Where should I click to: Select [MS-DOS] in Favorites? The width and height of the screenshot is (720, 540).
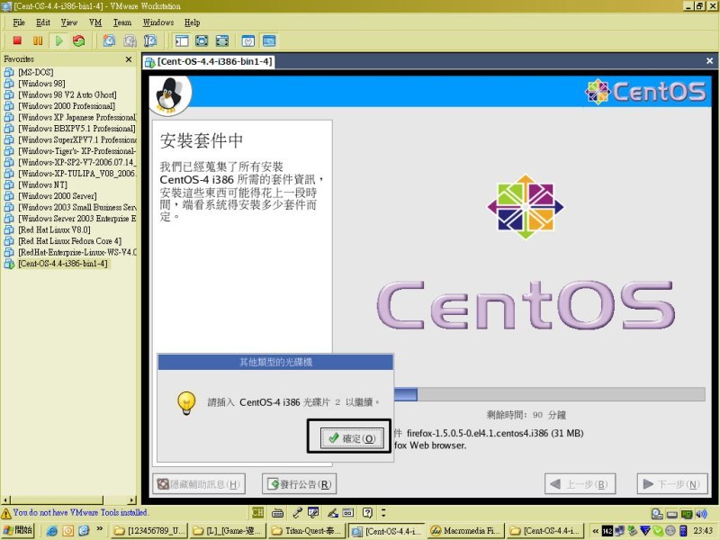[x=36, y=72]
